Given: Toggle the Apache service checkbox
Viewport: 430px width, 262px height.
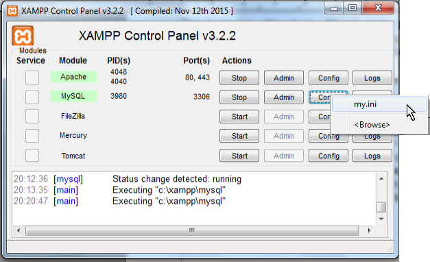Looking at the screenshot, I should coord(32,78).
